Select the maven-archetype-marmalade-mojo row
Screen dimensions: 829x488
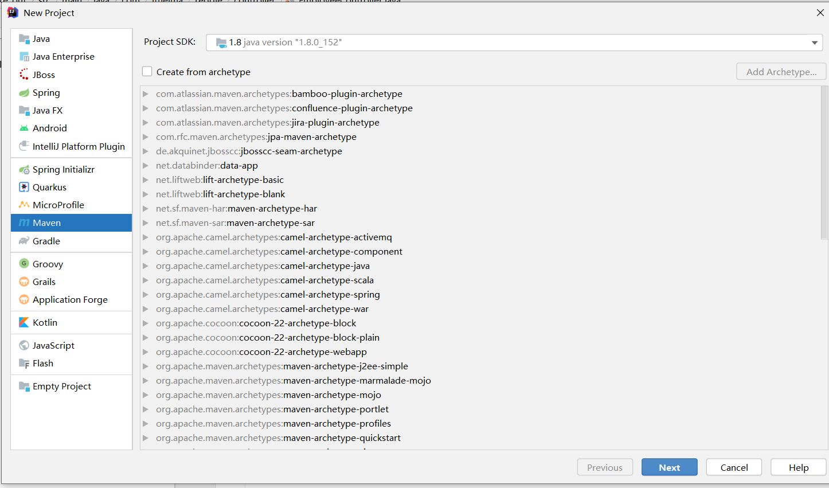tap(480, 381)
